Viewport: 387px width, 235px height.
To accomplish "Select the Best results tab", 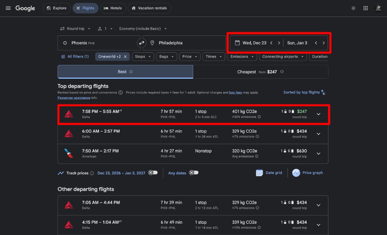I will click(125, 72).
